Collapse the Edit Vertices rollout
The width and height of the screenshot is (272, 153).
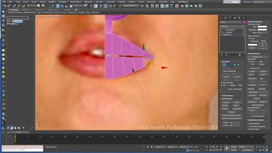(227, 99)
